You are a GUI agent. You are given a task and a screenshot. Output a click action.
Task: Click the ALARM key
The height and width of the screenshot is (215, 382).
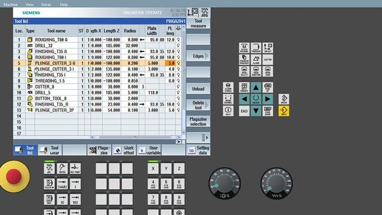pyautogui.click(x=256, y=60)
